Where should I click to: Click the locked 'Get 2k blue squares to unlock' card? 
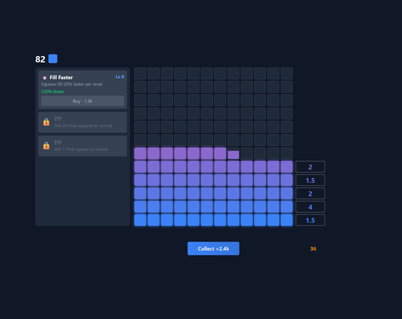point(82,122)
